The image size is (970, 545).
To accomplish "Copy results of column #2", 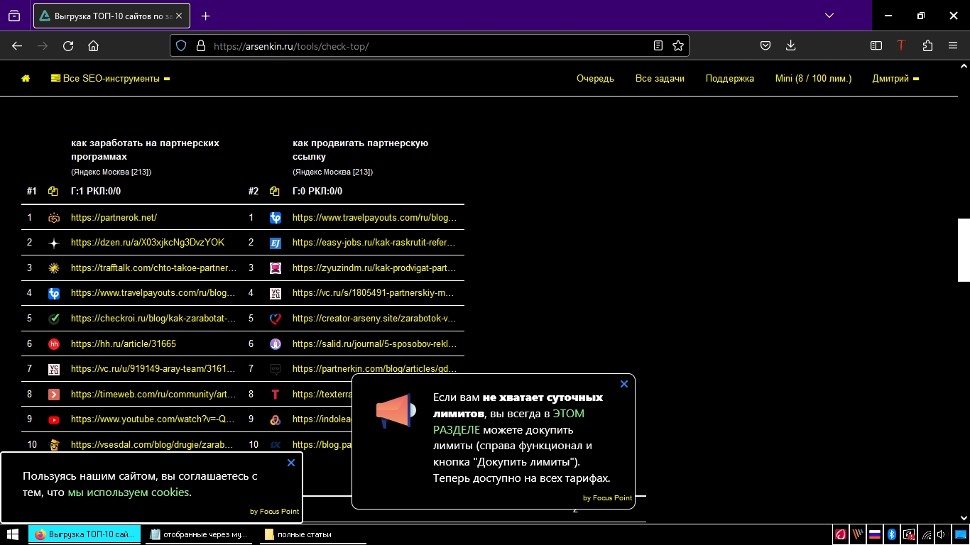I will 275,192.
